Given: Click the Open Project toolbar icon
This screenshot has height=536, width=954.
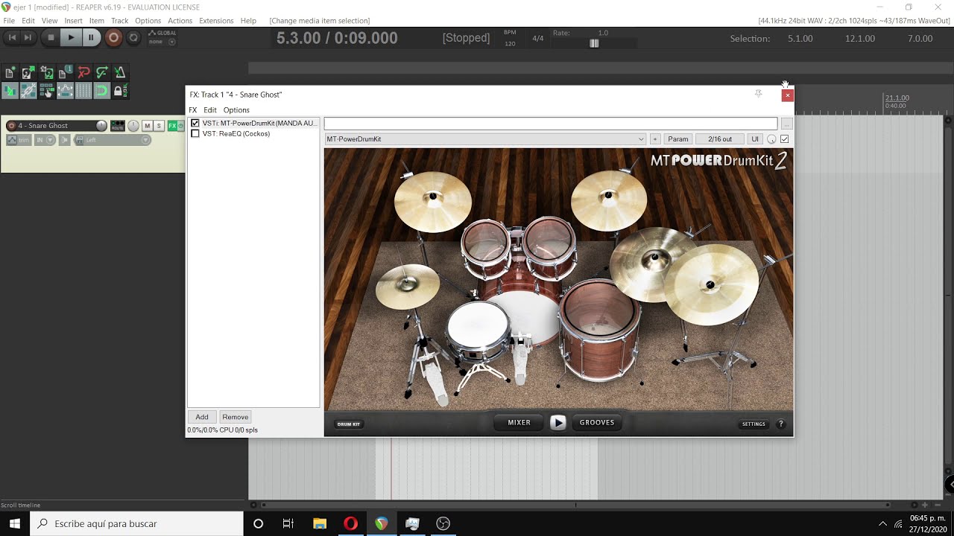Looking at the screenshot, I should pos(28,72).
